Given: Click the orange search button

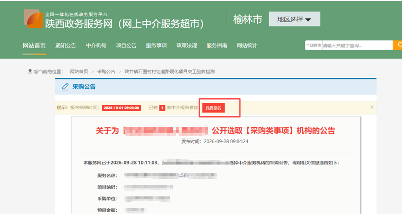Looking at the screenshot, I should [x=398, y=45].
